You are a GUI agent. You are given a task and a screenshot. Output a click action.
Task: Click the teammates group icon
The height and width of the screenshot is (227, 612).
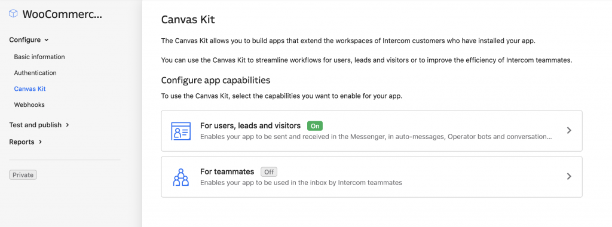click(180, 177)
